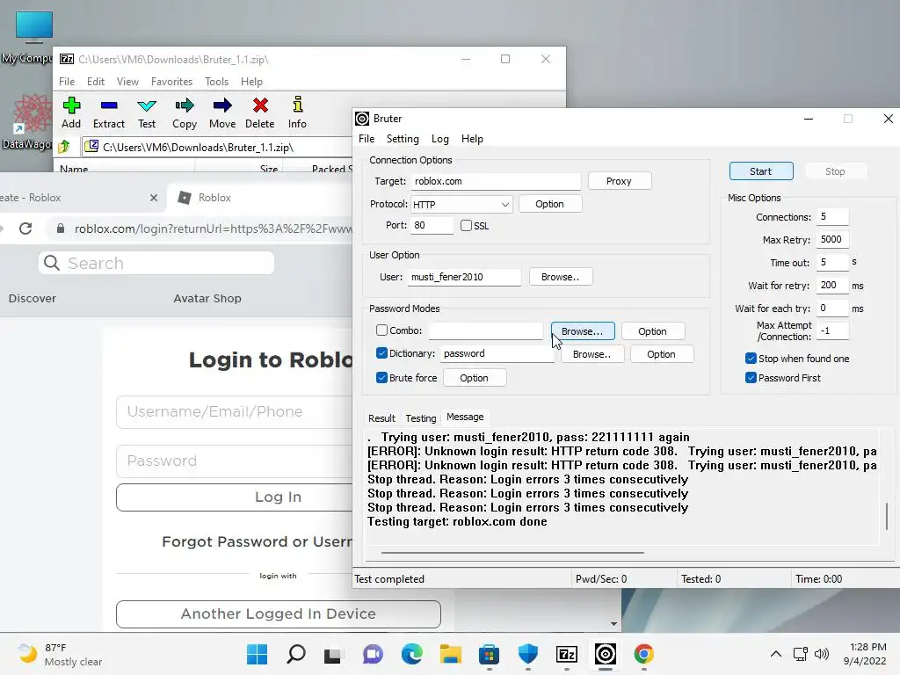Viewport: 900px width, 675px height.
Task: Click the Copy icon in 7-Zip
Action: (185, 112)
